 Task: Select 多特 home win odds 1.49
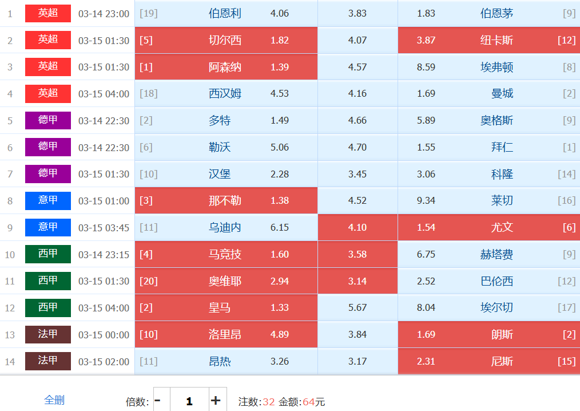[226, 120]
